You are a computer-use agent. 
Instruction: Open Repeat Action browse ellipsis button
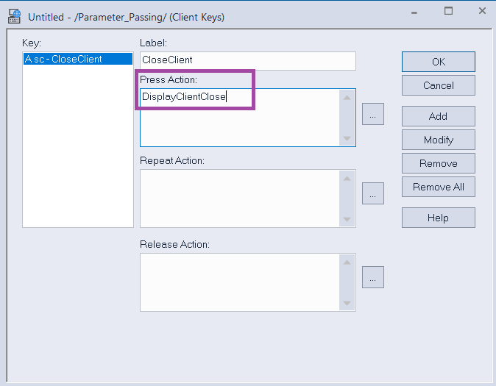click(373, 193)
